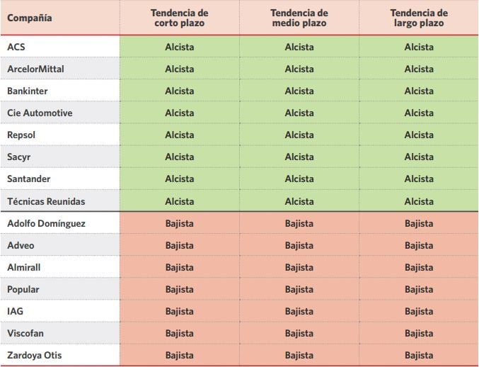Click the IAG company name
The height and width of the screenshot is (367, 479).
pyautogui.click(x=16, y=311)
